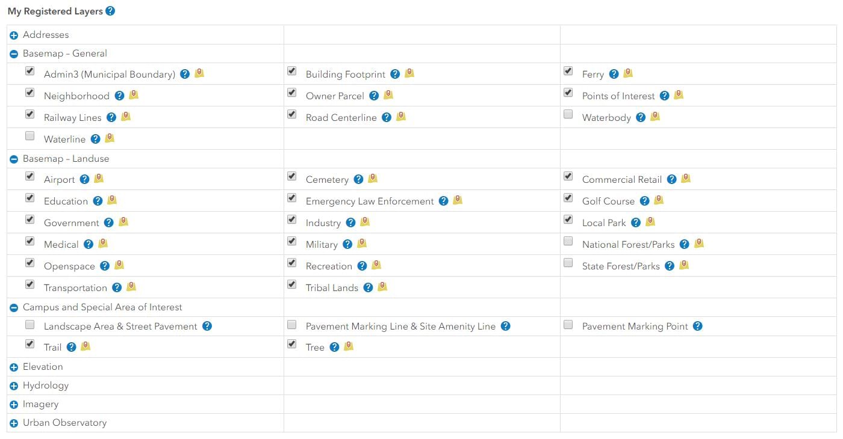Image resolution: width=843 pixels, height=439 pixels.
Task: Expand the Addresses layer group
Action: coord(14,35)
